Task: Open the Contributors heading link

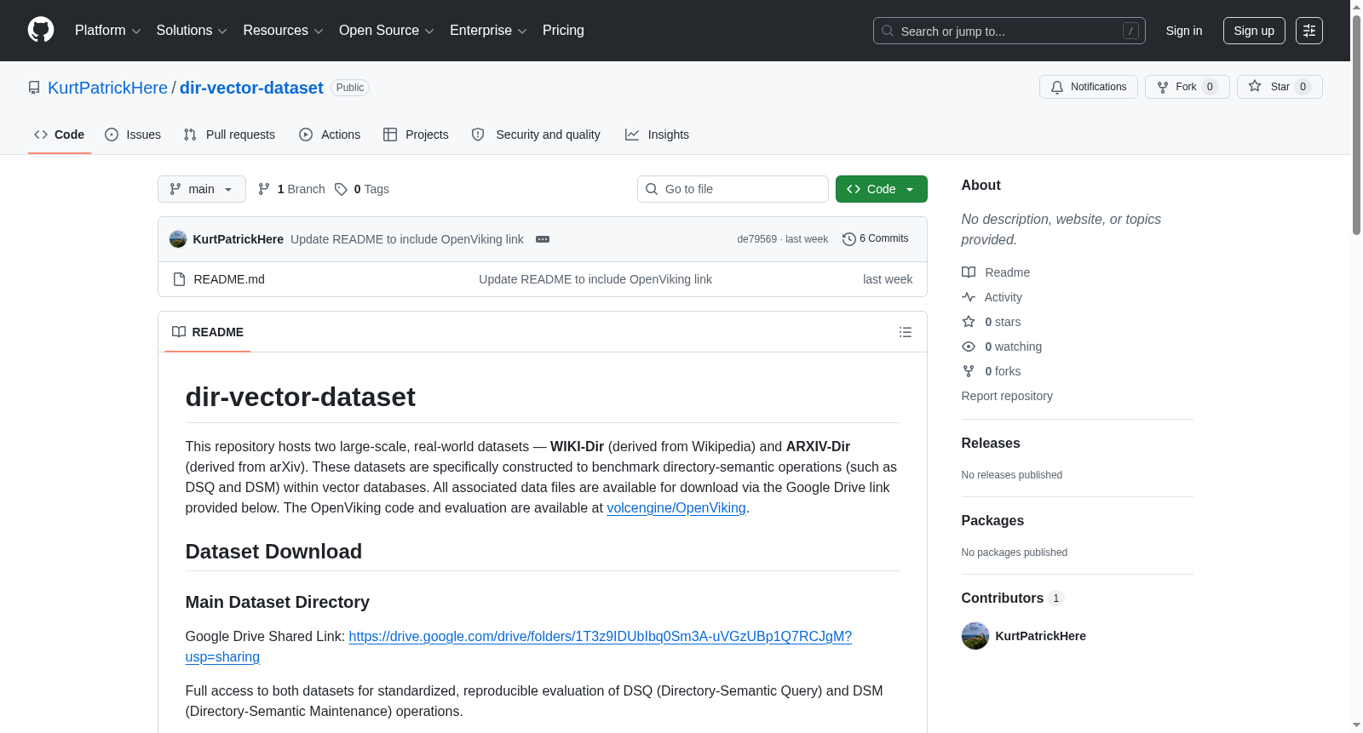Action: (1013, 598)
